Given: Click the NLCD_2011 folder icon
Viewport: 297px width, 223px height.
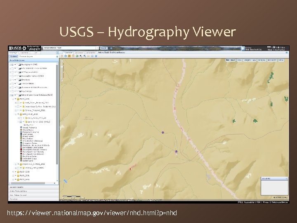Looking at the screenshot, I should 18,99.
